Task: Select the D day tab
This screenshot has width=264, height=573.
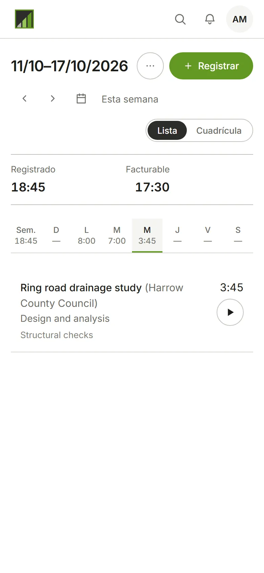Action: [x=56, y=236]
